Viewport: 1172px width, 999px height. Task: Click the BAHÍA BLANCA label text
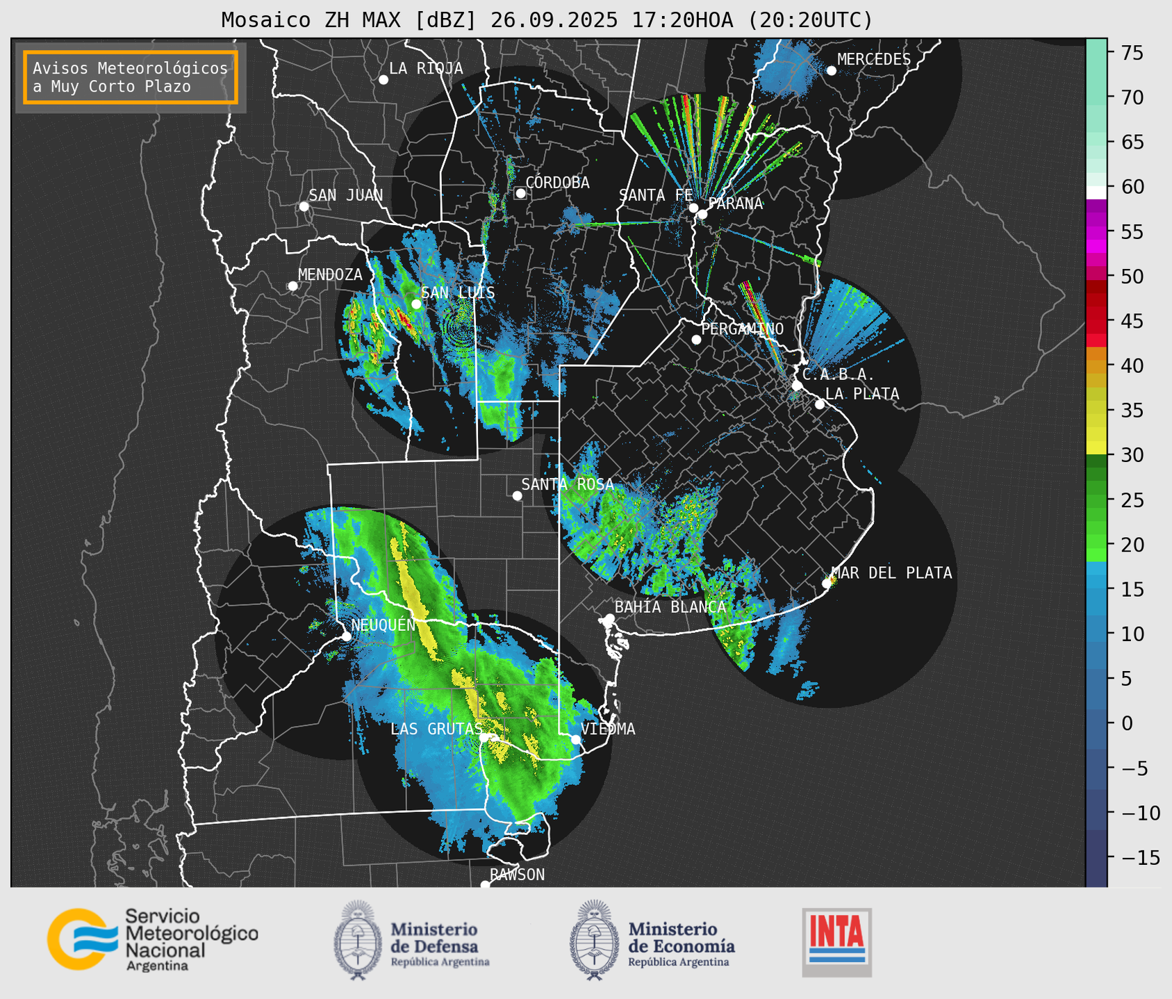click(x=670, y=607)
